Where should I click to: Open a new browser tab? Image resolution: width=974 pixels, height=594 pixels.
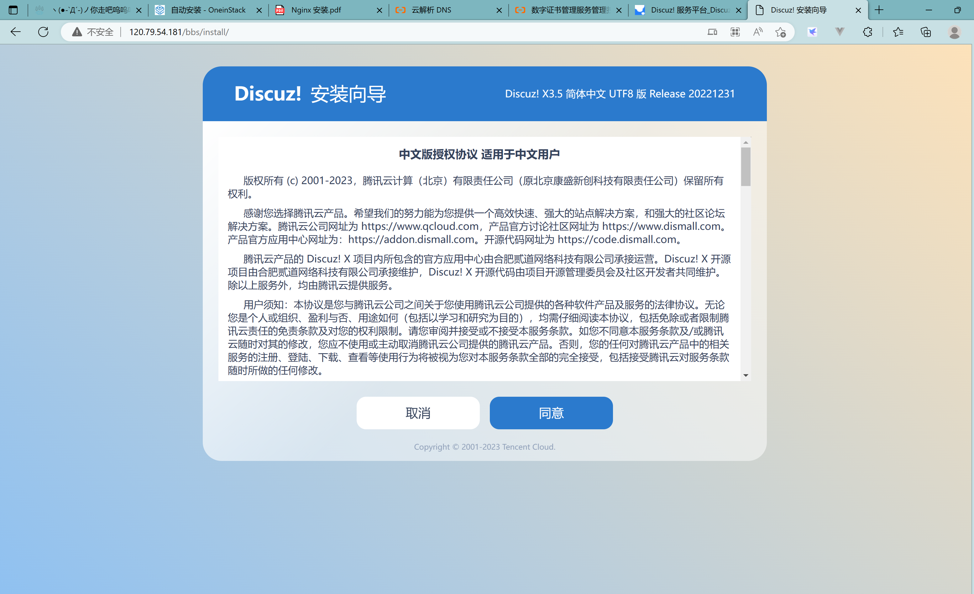(x=879, y=10)
